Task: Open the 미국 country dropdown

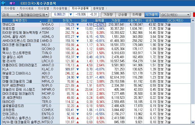Action: pyautogui.click(x=10, y=14)
